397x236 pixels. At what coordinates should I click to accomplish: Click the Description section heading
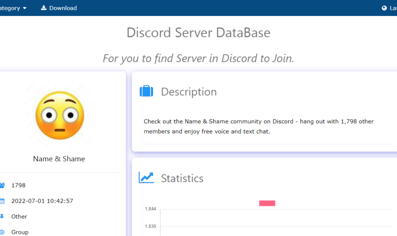pyautogui.click(x=189, y=92)
